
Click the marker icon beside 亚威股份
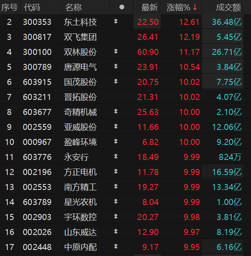(x=116, y=126)
